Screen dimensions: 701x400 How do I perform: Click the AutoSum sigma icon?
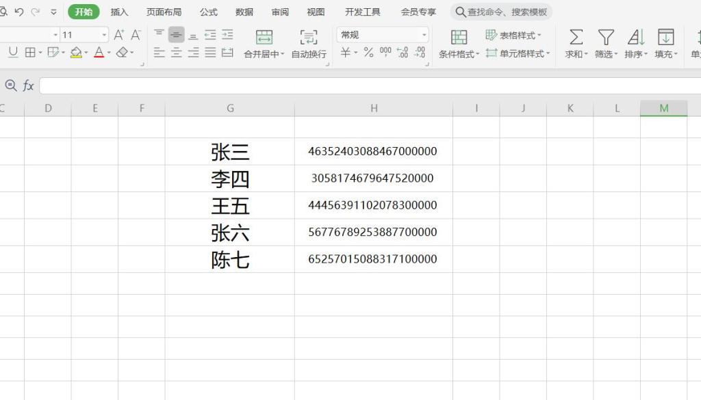tap(576, 38)
